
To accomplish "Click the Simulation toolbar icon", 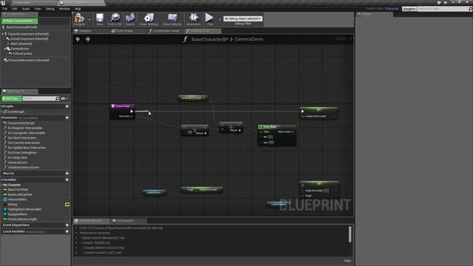I will point(194,18).
